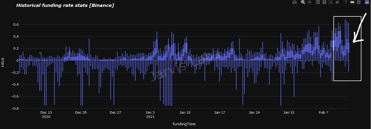Screen dimensions: 371x129
Task: Click the 'fundingTime' x-axis title
Action: 184,124
